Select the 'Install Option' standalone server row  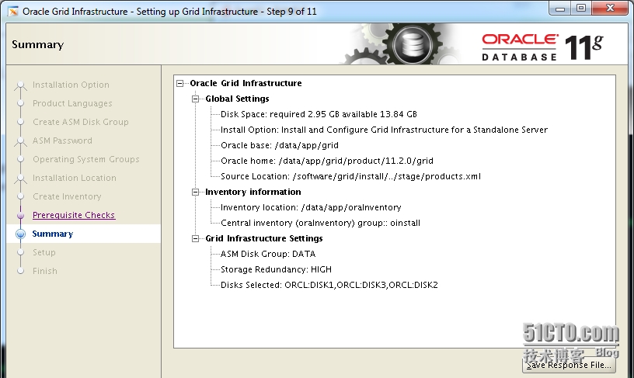(x=384, y=130)
